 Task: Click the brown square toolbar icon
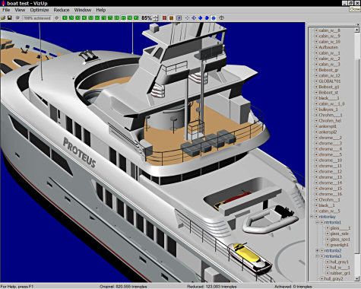(x=172, y=18)
